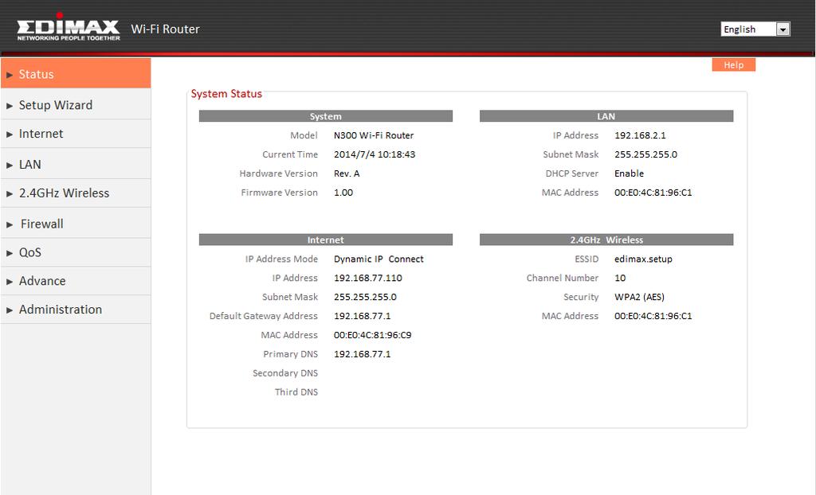Open the Internet settings menu
The width and height of the screenshot is (816, 495).
point(76,134)
